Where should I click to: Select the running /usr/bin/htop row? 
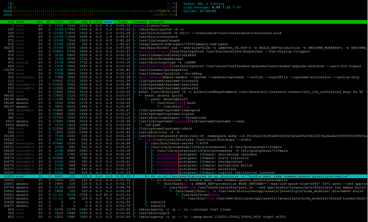[x=184, y=106]
